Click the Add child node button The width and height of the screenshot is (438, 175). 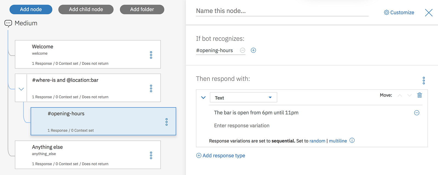point(86,10)
